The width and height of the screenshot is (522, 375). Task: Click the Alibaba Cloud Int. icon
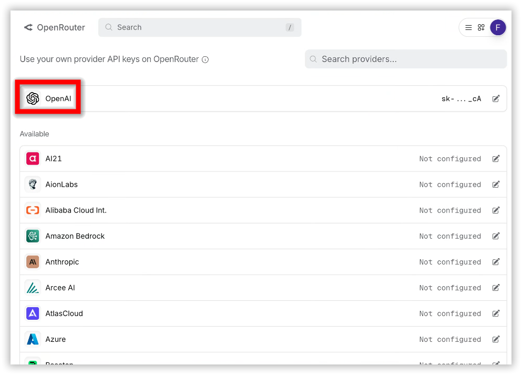coord(33,210)
